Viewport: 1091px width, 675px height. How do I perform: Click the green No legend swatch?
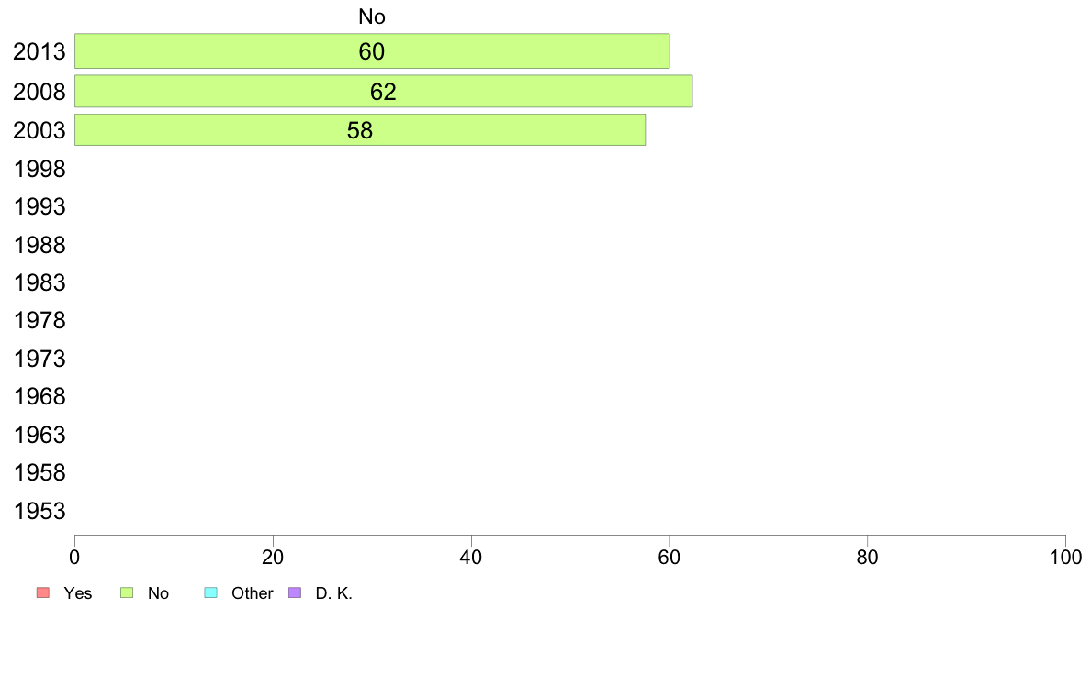pos(127,592)
